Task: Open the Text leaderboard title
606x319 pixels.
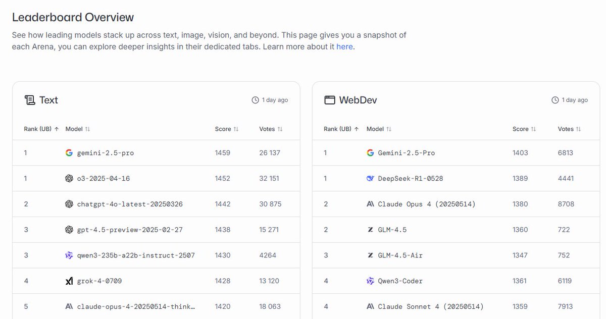Action: click(48, 100)
